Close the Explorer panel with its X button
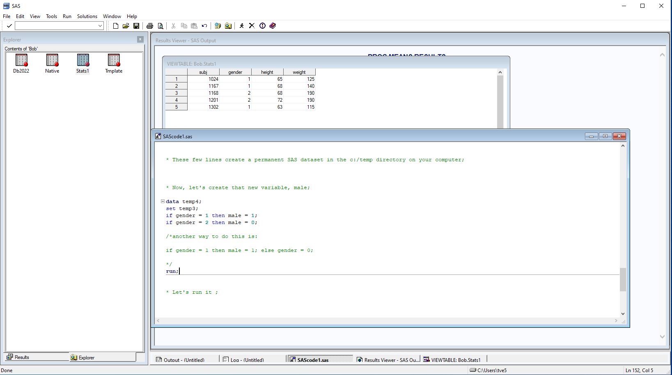The width and height of the screenshot is (672, 375). (x=140, y=39)
